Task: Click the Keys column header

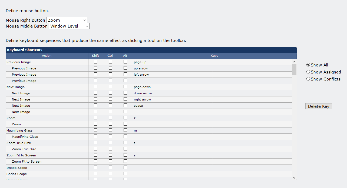Action: pyautogui.click(x=214, y=56)
